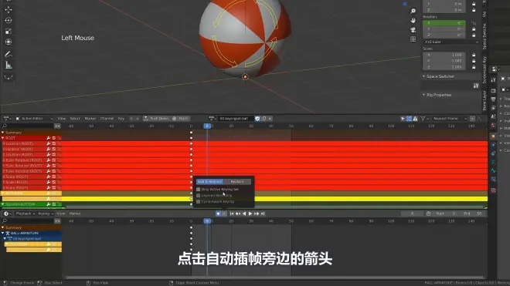Viewport: 510px width, 286px height.
Task: Click the wrench icon in ROOT channel row
Action: click(x=49, y=138)
